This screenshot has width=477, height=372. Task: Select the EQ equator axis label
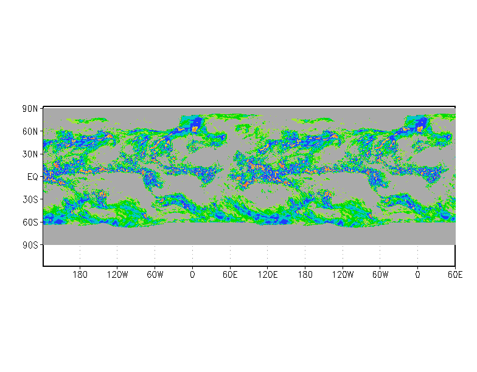click(33, 177)
